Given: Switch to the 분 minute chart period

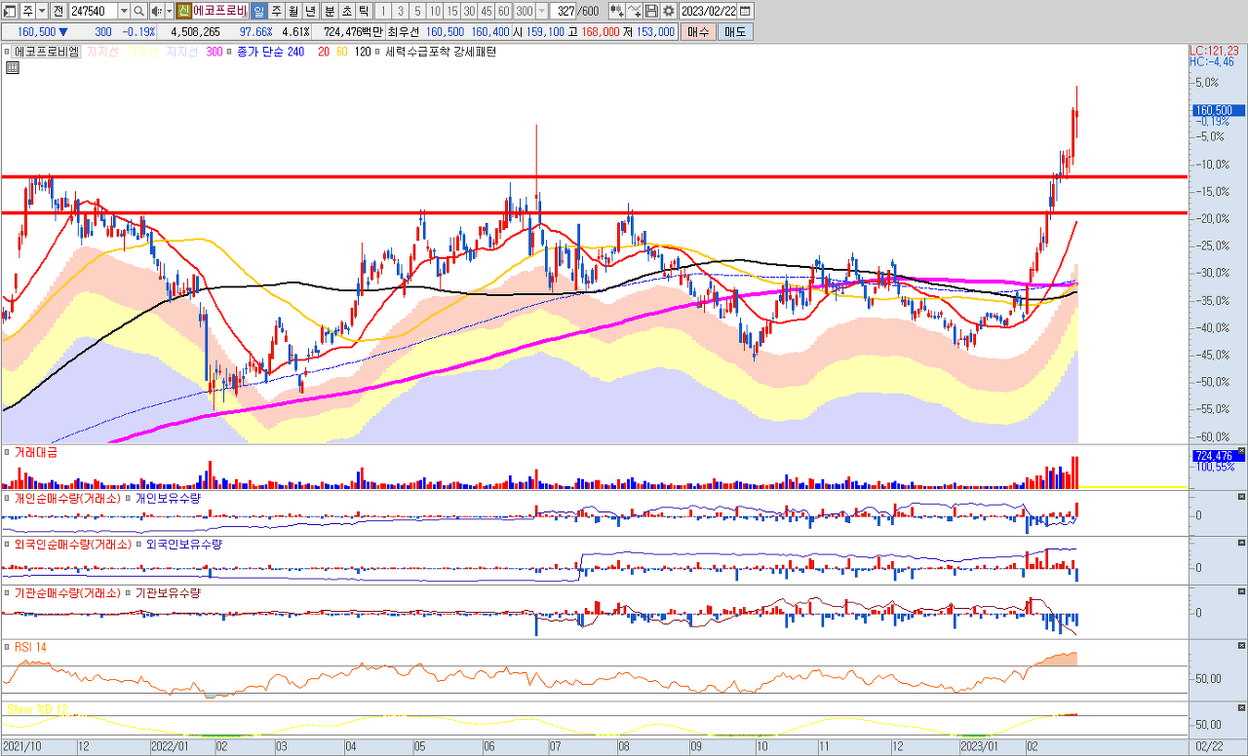Looking at the screenshot, I should coord(329,11).
